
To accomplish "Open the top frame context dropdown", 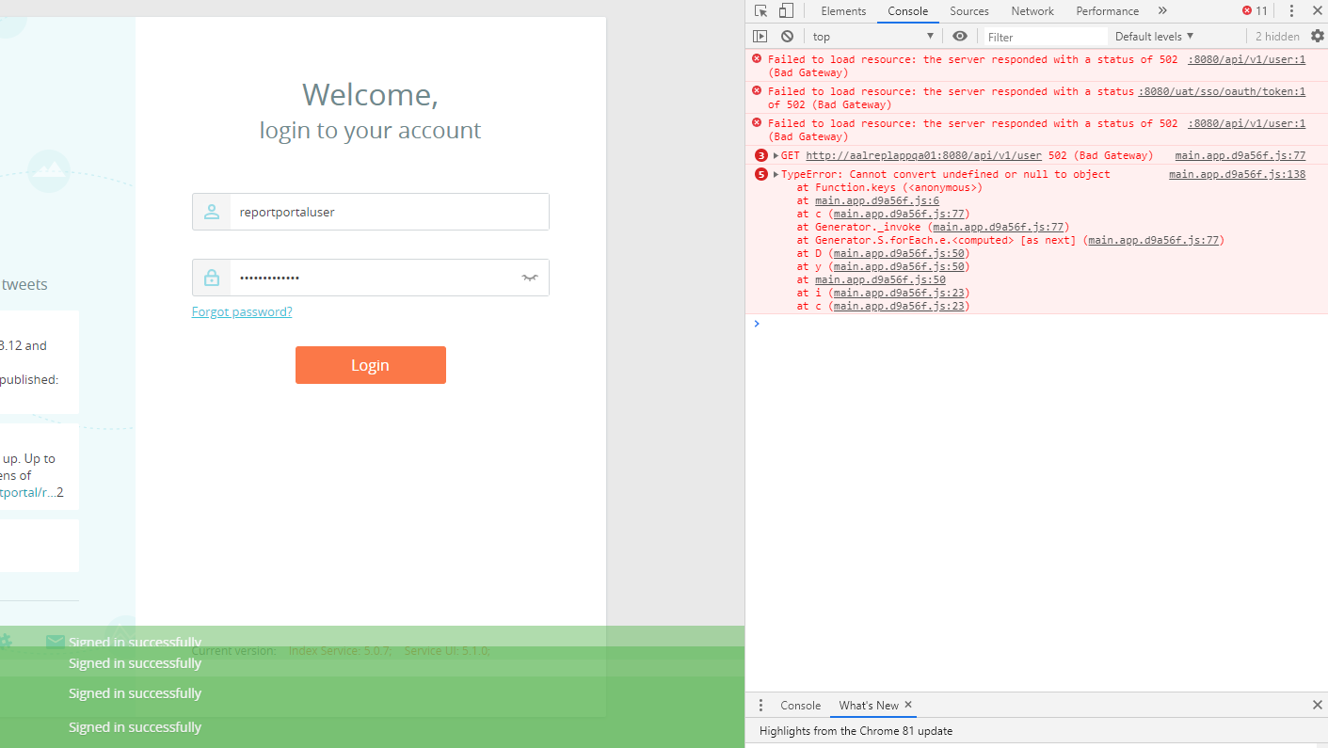I will [872, 36].
